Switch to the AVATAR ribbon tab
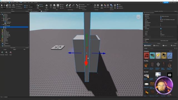This screenshot has height=100, width=178. pyautogui.click(x=25, y=2)
